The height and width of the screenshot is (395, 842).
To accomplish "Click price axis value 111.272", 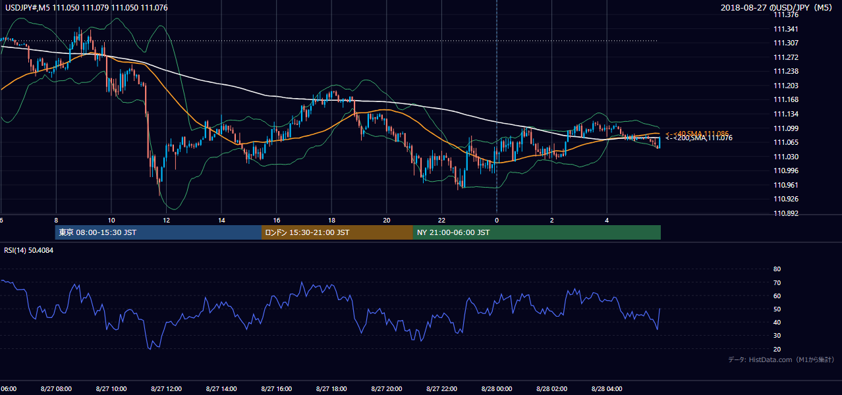I will tap(787, 57).
